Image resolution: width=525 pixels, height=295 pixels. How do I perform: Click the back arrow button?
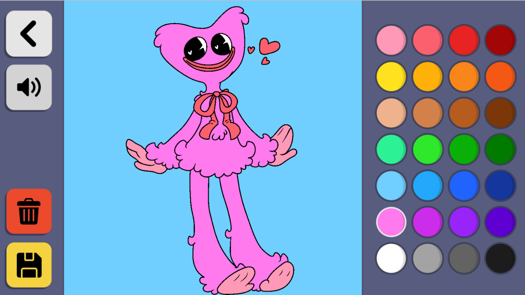coord(29,33)
